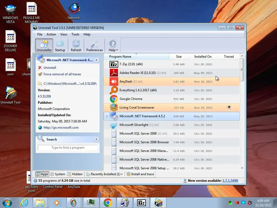Open Preferences from the toolbar

pyautogui.click(x=94, y=45)
